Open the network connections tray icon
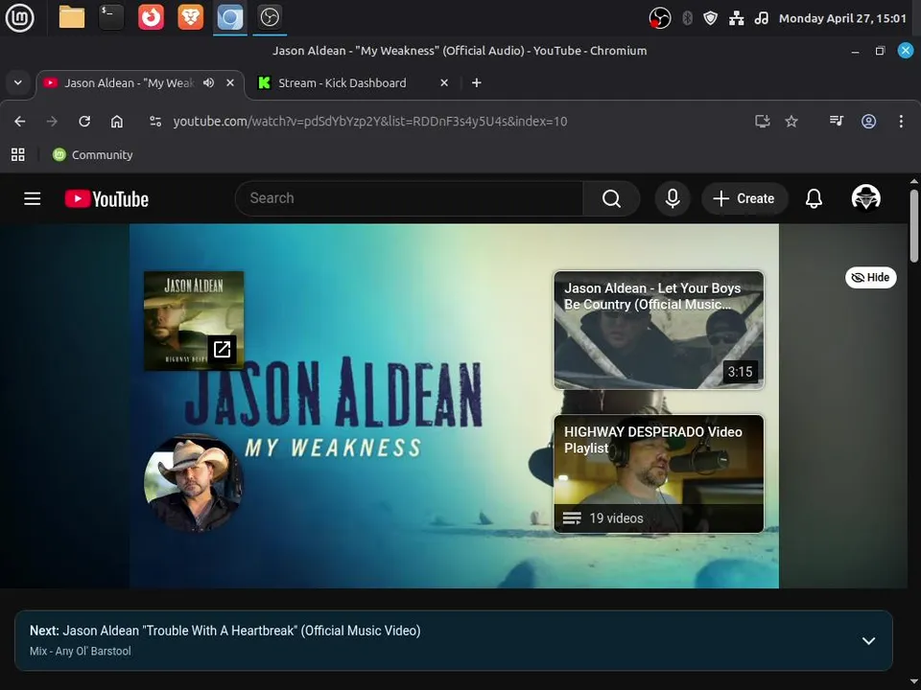921x690 pixels. pyautogui.click(x=737, y=18)
